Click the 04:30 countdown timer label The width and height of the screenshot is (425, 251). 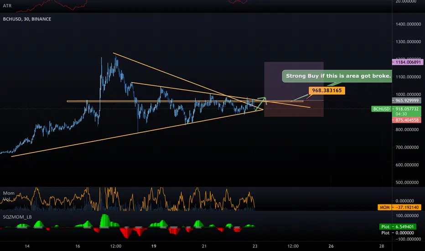coord(401,114)
